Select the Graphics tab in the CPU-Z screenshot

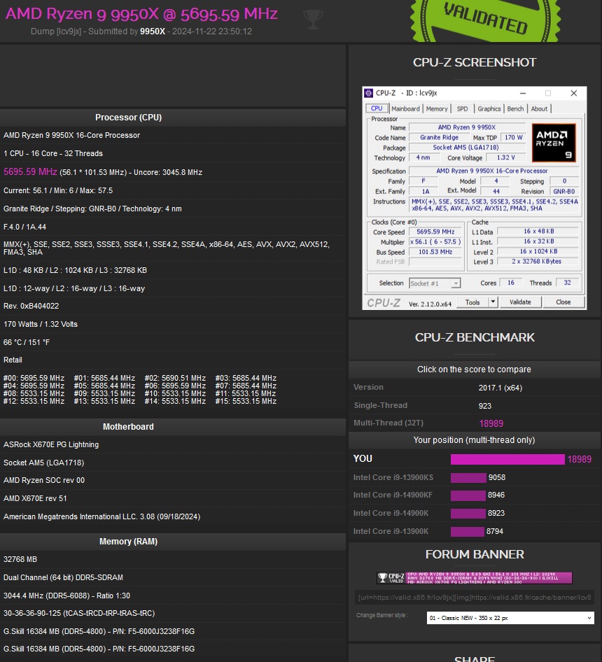pyautogui.click(x=489, y=108)
